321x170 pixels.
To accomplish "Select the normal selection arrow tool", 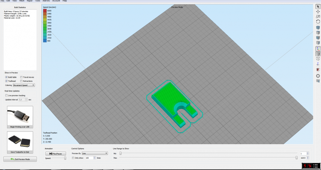I will [x=318, y=7].
